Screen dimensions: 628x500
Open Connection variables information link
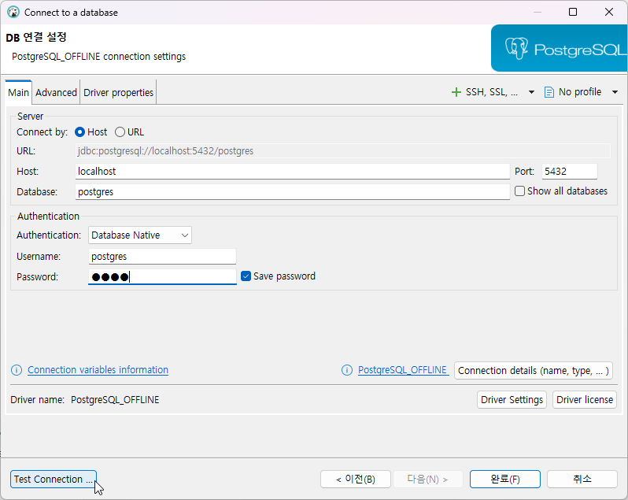coord(98,370)
